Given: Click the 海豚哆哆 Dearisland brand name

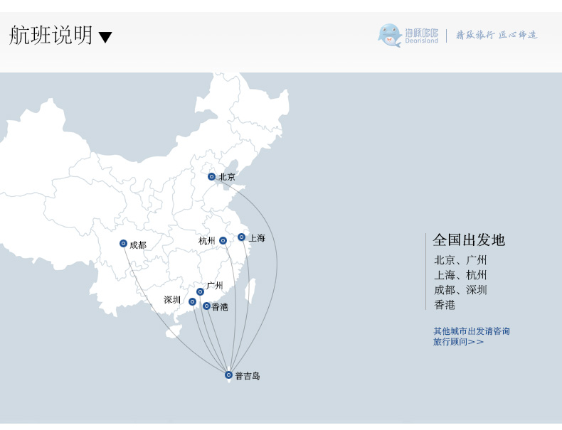Looking at the screenshot, I should point(421,36).
